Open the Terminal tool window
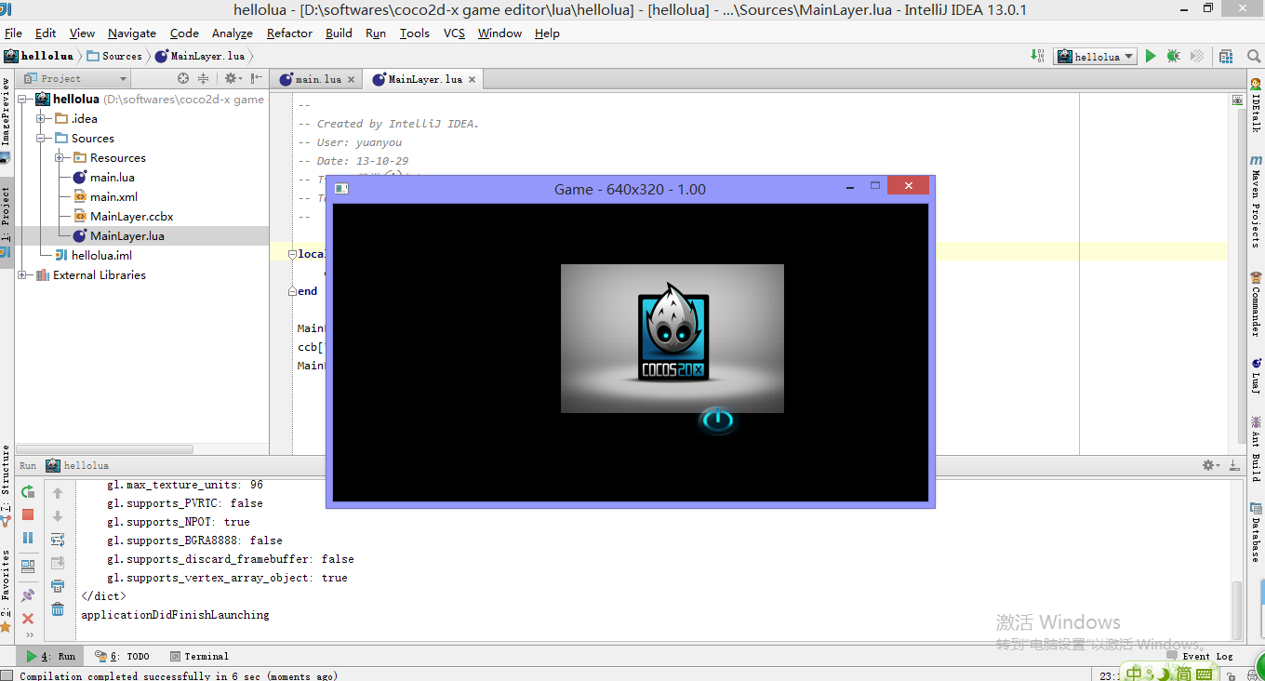This screenshot has width=1265, height=681. tap(199, 656)
